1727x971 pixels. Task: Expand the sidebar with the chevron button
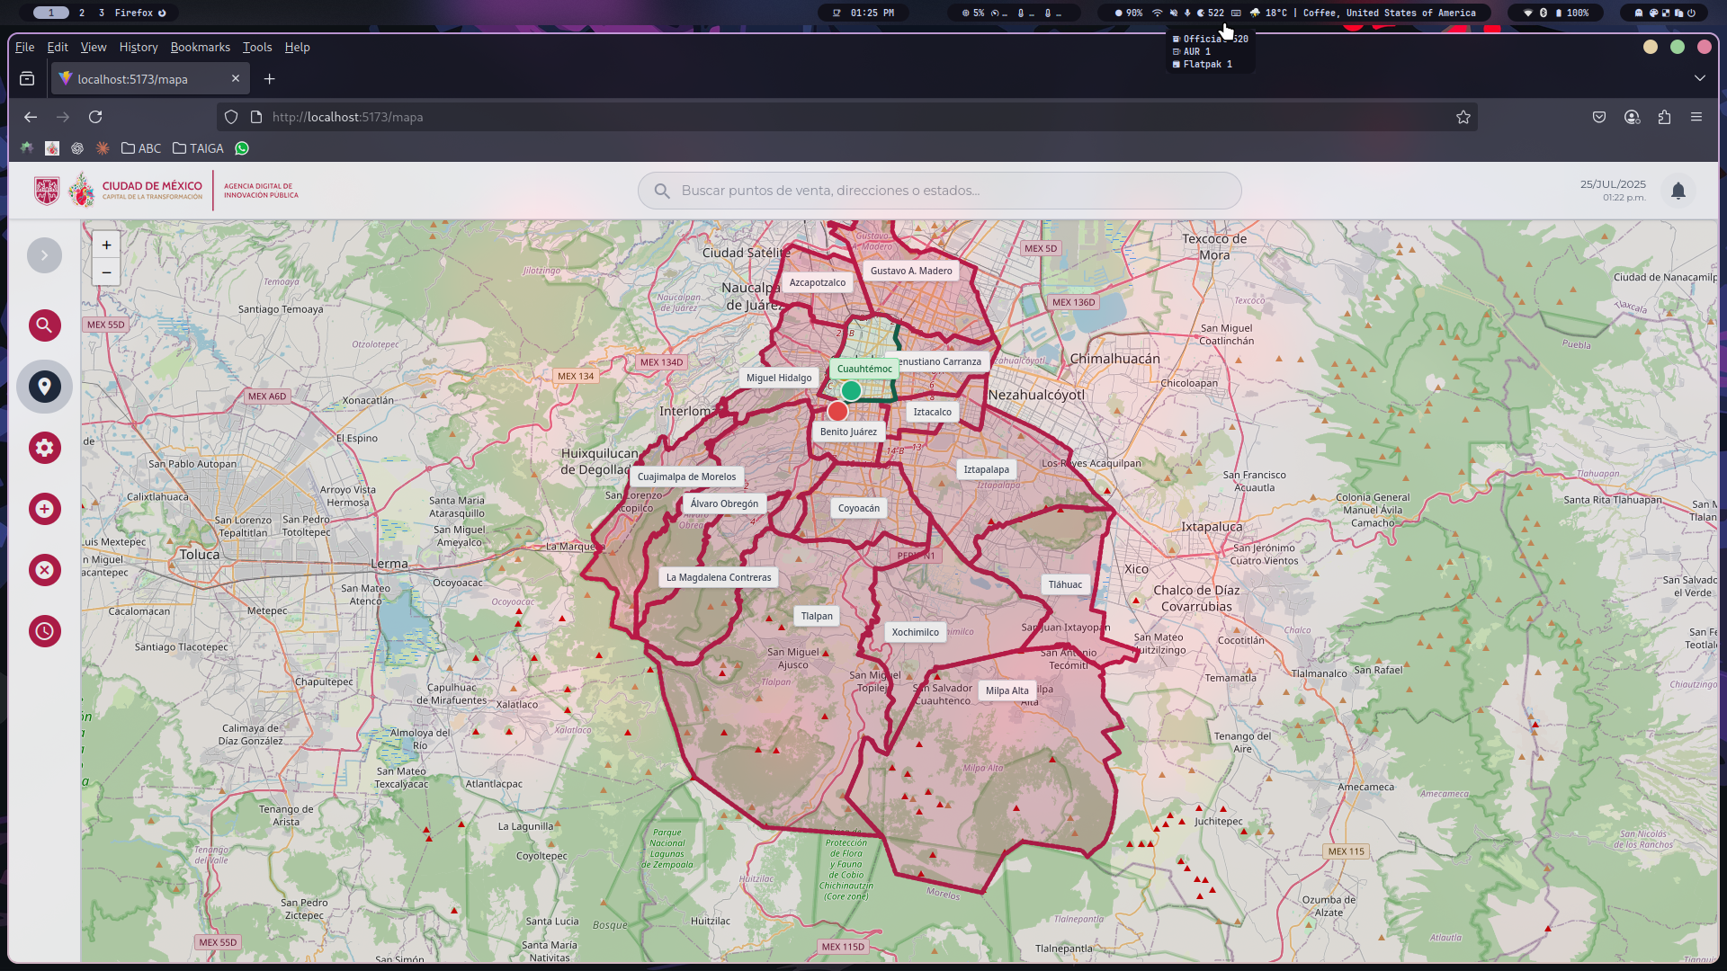[44, 255]
